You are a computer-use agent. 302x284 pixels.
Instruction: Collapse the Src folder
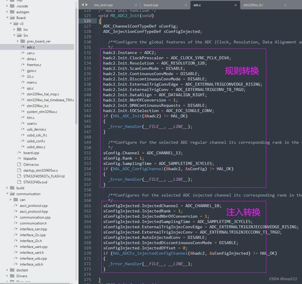14,35
